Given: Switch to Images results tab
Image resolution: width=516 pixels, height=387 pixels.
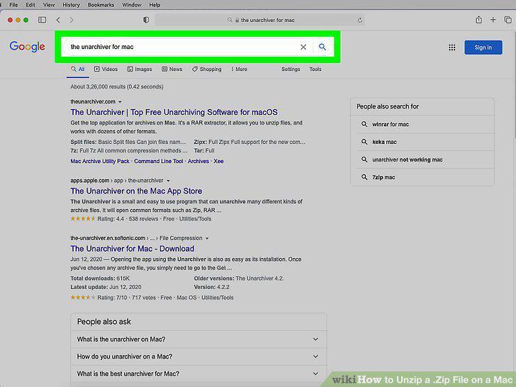Looking at the screenshot, I should point(140,69).
